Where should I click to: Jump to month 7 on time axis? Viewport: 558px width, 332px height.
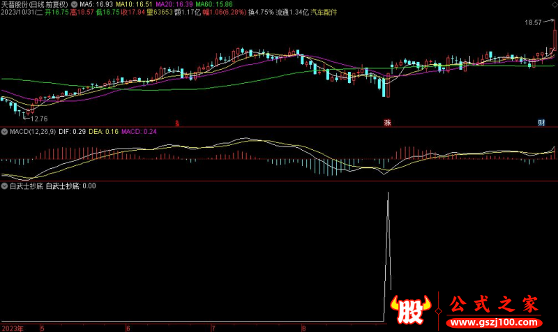point(213,328)
